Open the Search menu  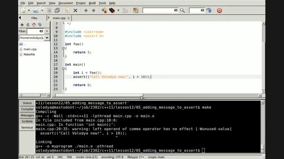coord(41,3)
